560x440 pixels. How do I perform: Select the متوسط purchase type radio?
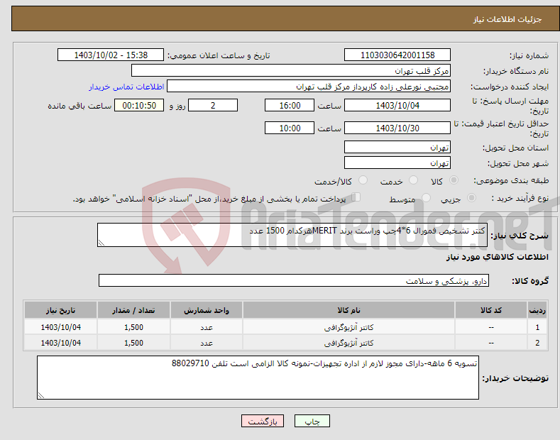coord(426,197)
